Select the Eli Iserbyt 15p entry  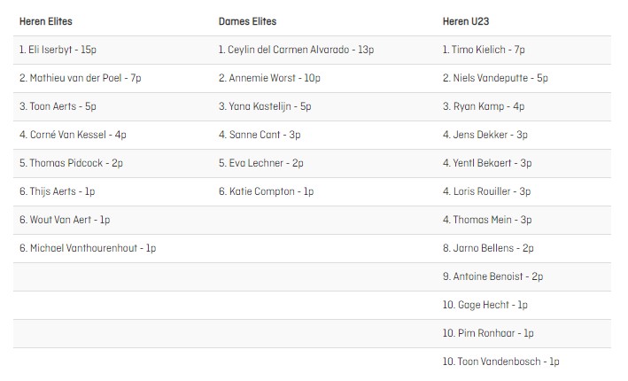[58, 50]
